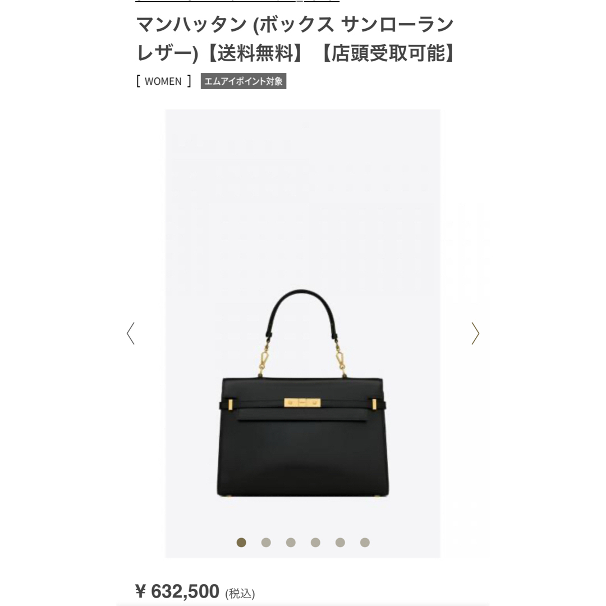Click the ¥ 632,500 price text

pyautogui.click(x=177, y=591)
